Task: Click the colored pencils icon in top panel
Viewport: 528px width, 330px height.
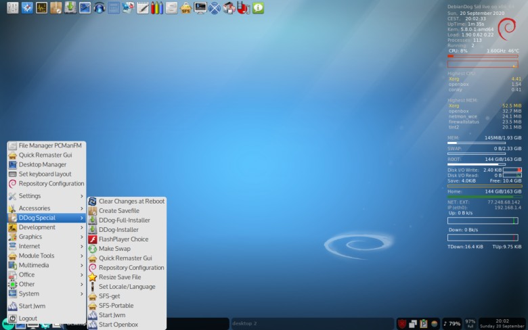Action: tap(156, 8)
